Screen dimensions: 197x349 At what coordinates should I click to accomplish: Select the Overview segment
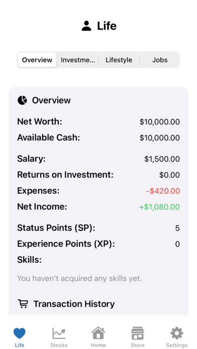[x=37, y=60]
